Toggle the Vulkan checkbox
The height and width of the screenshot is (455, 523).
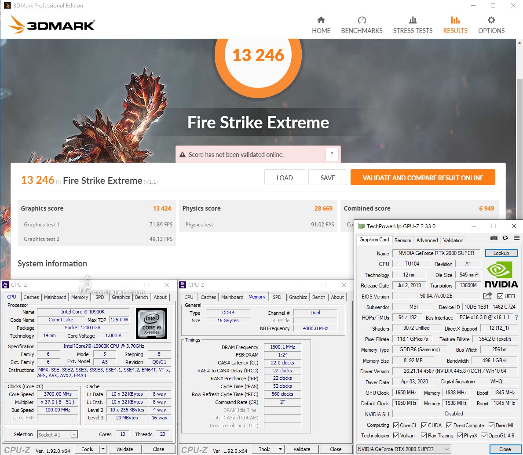(396, 436)
